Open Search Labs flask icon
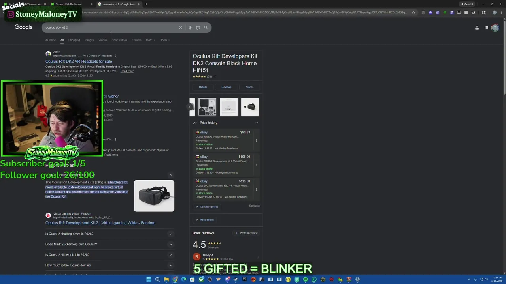506x284 pixels. [477, 28]
